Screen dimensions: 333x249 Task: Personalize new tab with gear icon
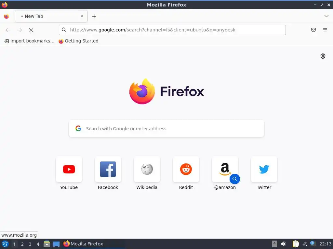[x=323, y=56]
